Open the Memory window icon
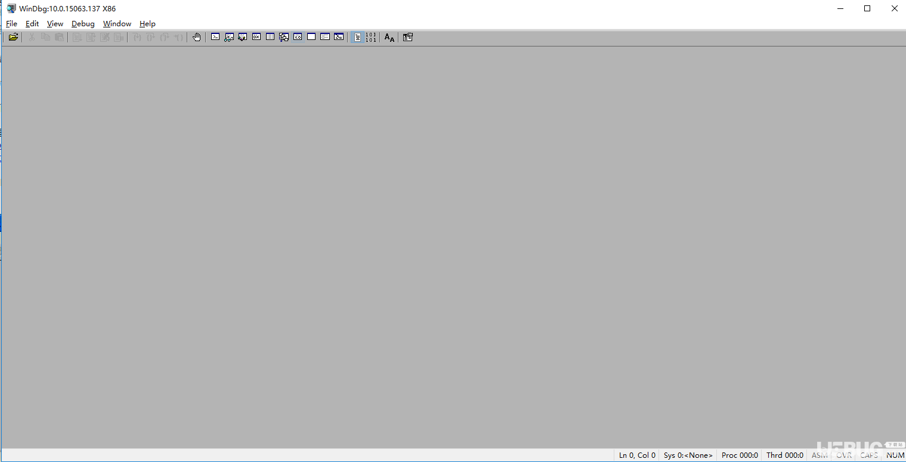Image resolution: width=906 pixels, height=462 pixels. pyautogui.click(x=270, y=37)
